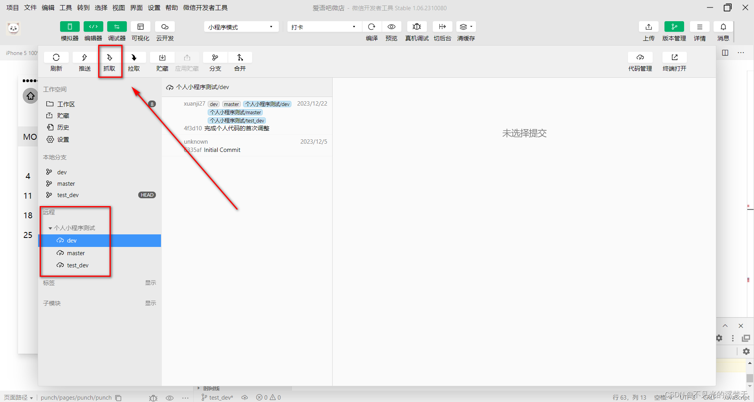This screenshot has width=754, height=402.
Task: Select remote branch master
Action: point(100,253)
